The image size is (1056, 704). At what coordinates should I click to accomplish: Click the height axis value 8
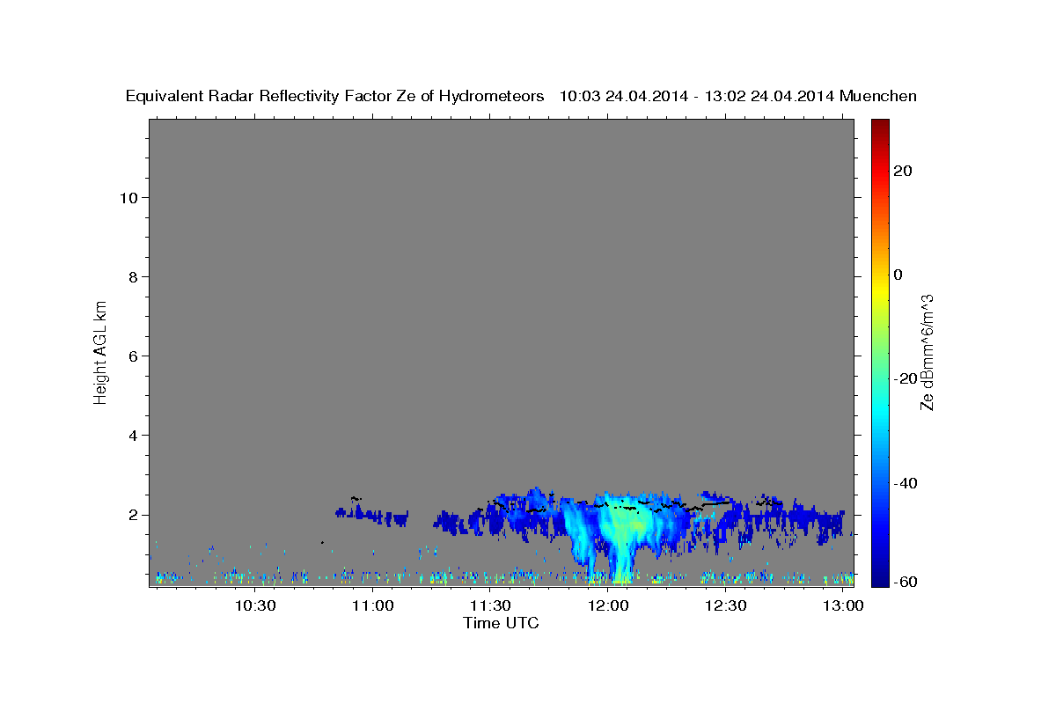[131, 276]
